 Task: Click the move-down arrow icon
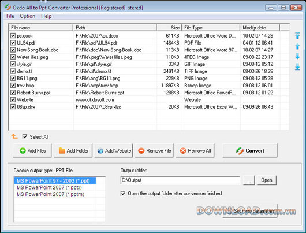[x=297, y=56]
